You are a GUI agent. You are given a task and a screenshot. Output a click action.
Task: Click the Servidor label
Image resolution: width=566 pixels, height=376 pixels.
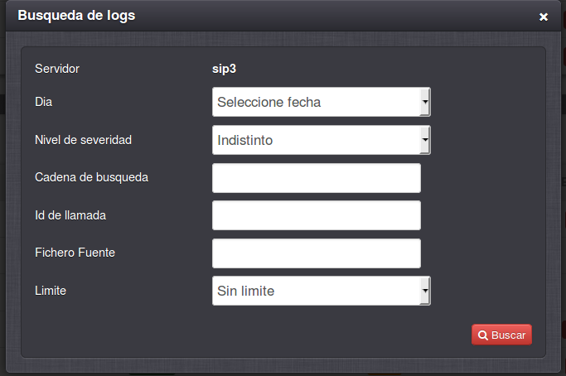pos(57,68)
